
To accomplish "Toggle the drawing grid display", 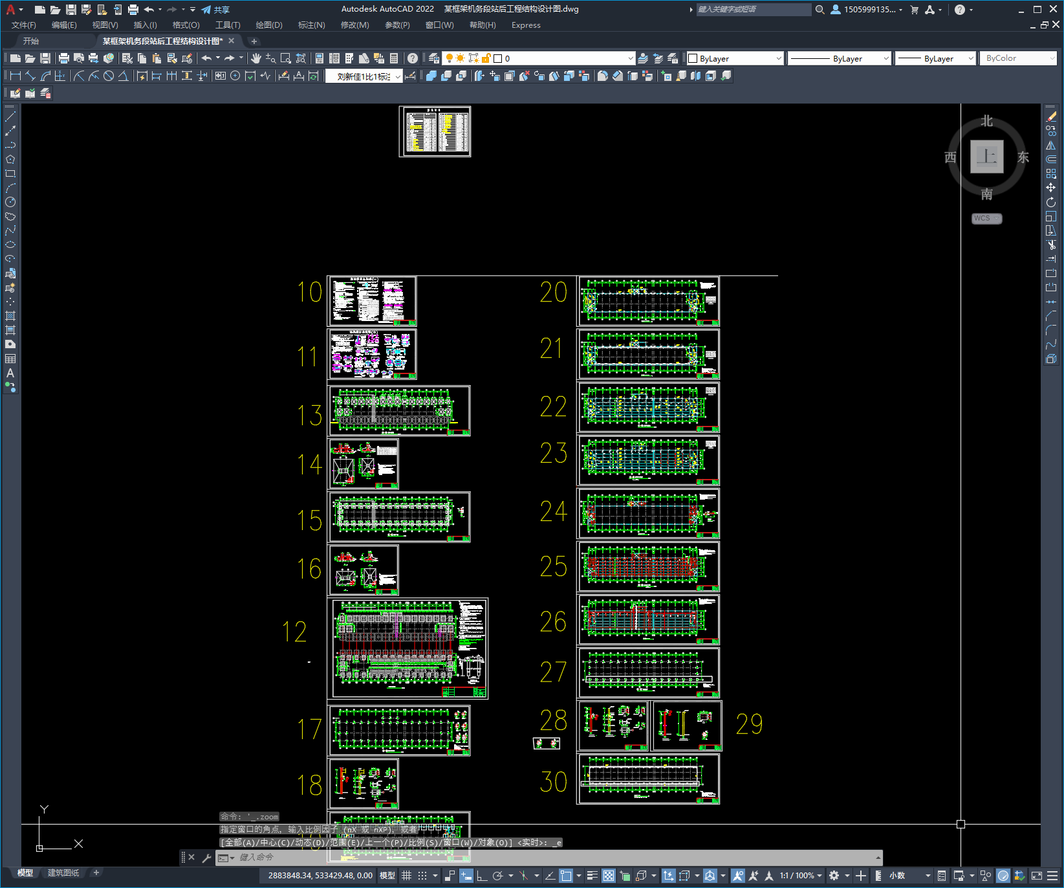I will pos(406,876).
